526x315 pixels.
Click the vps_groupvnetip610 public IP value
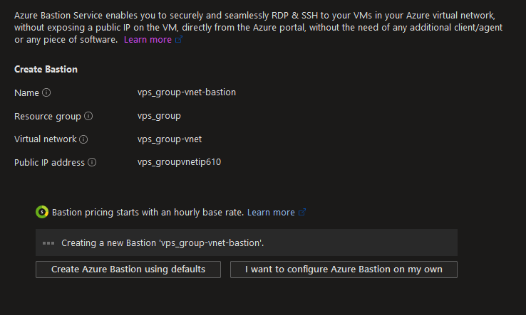pos(179,162)
